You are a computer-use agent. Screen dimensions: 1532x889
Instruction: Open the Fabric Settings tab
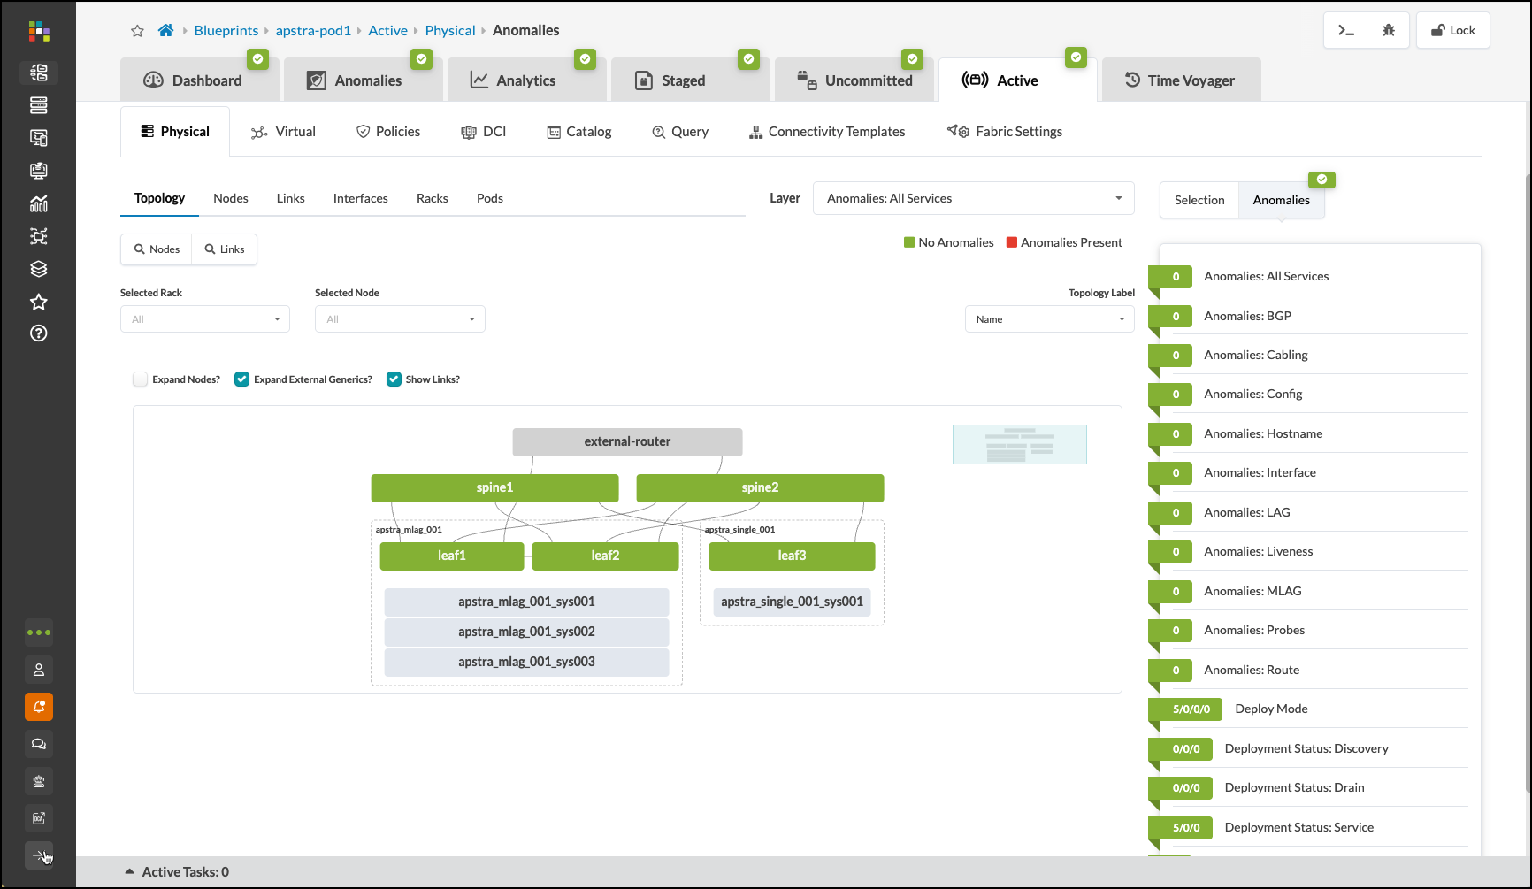click(1005, 132)
